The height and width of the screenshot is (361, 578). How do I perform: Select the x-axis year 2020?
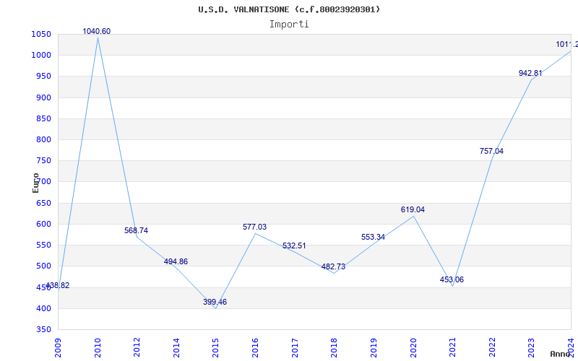413,348
